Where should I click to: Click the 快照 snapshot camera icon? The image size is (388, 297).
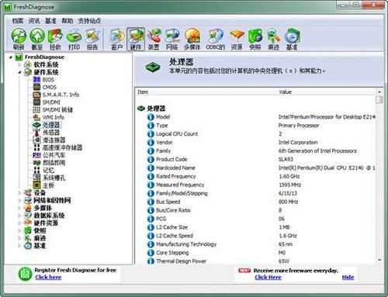[x=255, y=39]
